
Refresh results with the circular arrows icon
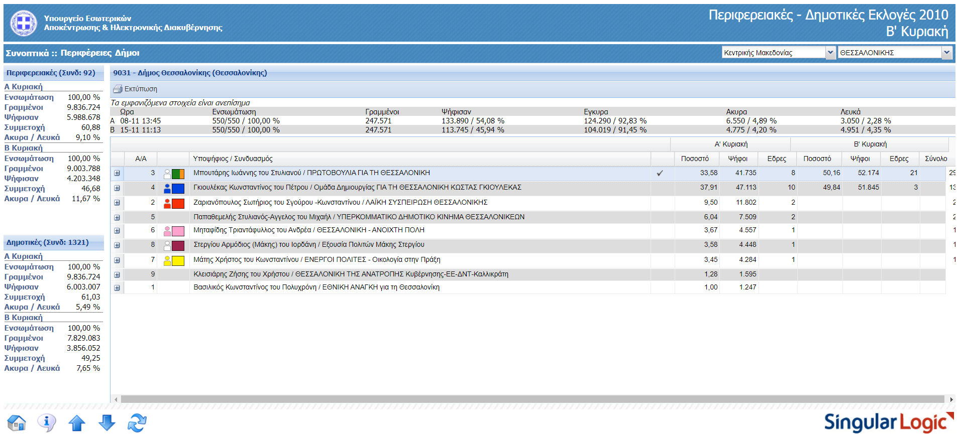pyautogui.click(x=137, y=423)
